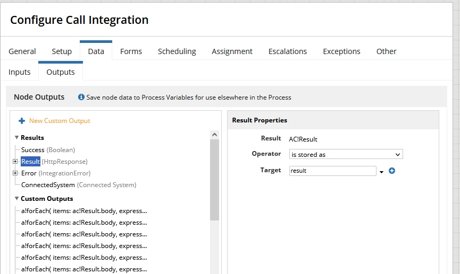The image size is (460, 274).
Task: Click the Results section heading
Action: 32,137
